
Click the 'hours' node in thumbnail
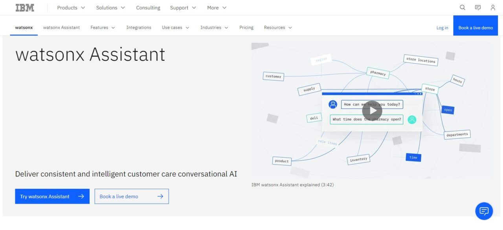(x=457, y=81)
